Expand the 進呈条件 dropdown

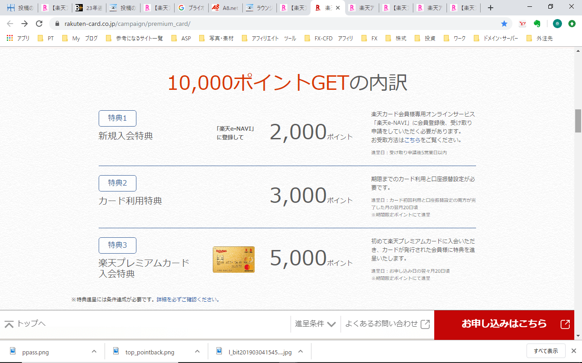coord(316,324)
